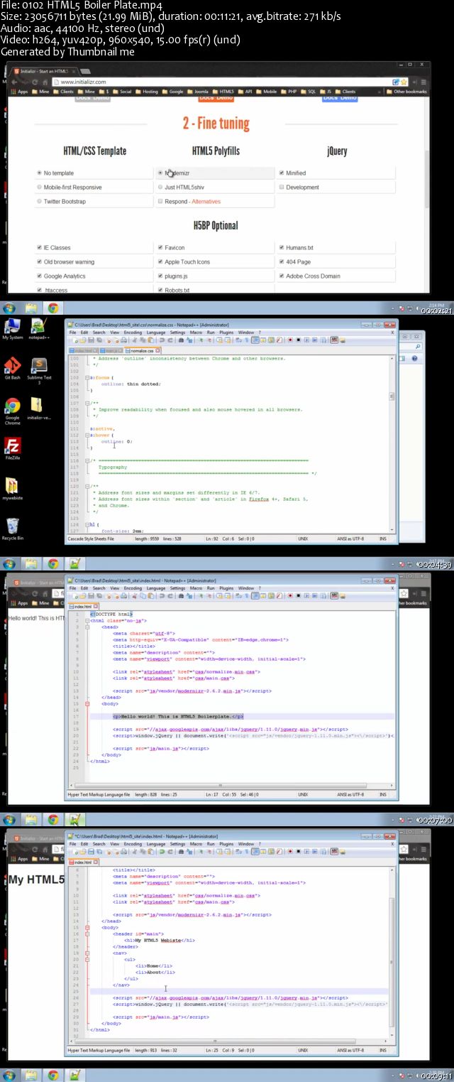Open My System desktop icon
The height and width of the screenshot is (1082, 454).
coord(12,329)
